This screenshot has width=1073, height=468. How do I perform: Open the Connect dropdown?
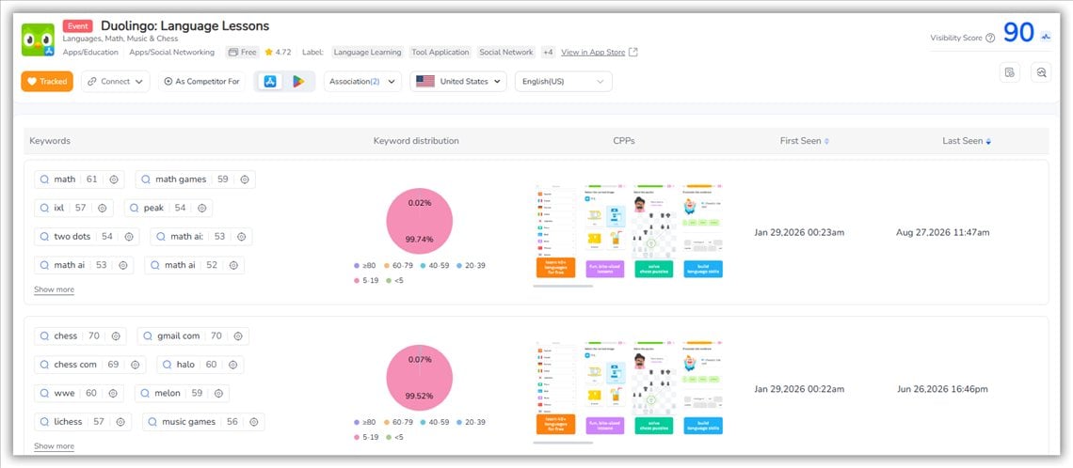point(115,82)
